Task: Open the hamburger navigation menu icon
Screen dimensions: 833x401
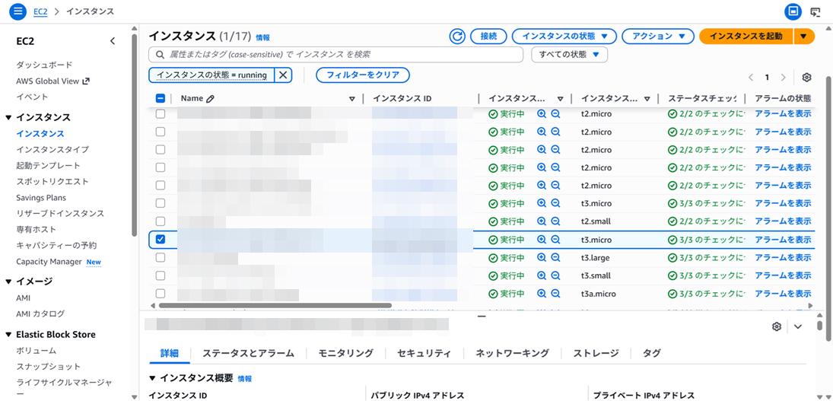Action: pyautogui.click(x=18, y=11)
